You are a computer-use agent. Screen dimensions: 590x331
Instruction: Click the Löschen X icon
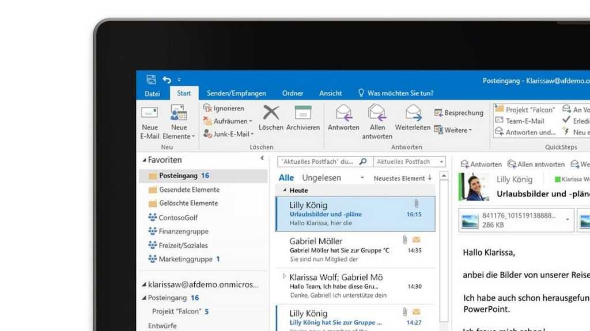point(271,113)
